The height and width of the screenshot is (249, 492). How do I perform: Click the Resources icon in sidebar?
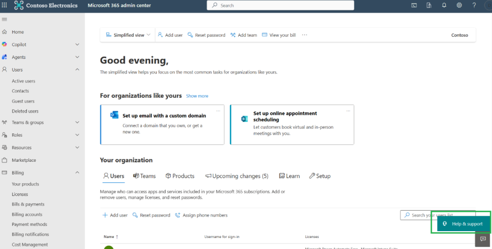pos(4,148)
